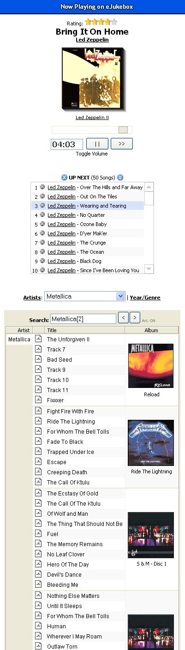Click the X icon beside UP NEXT

click(65, 178)
